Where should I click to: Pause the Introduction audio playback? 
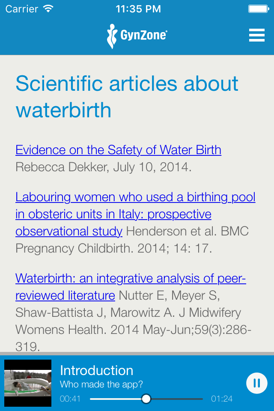click(256, 383)
